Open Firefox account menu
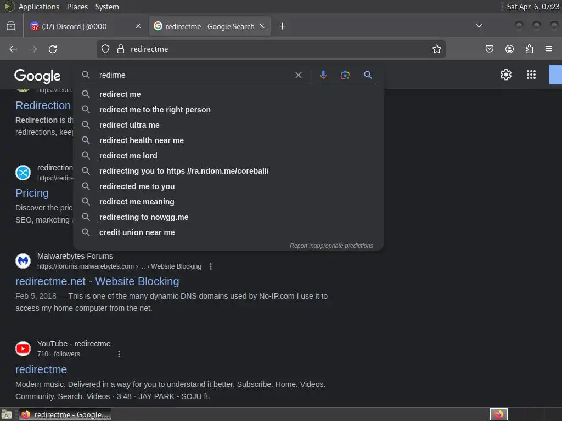Screen dimensions: 562x421 [x=509, y=49]
